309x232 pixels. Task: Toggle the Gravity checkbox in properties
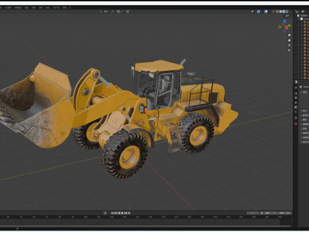coord(303,115)
